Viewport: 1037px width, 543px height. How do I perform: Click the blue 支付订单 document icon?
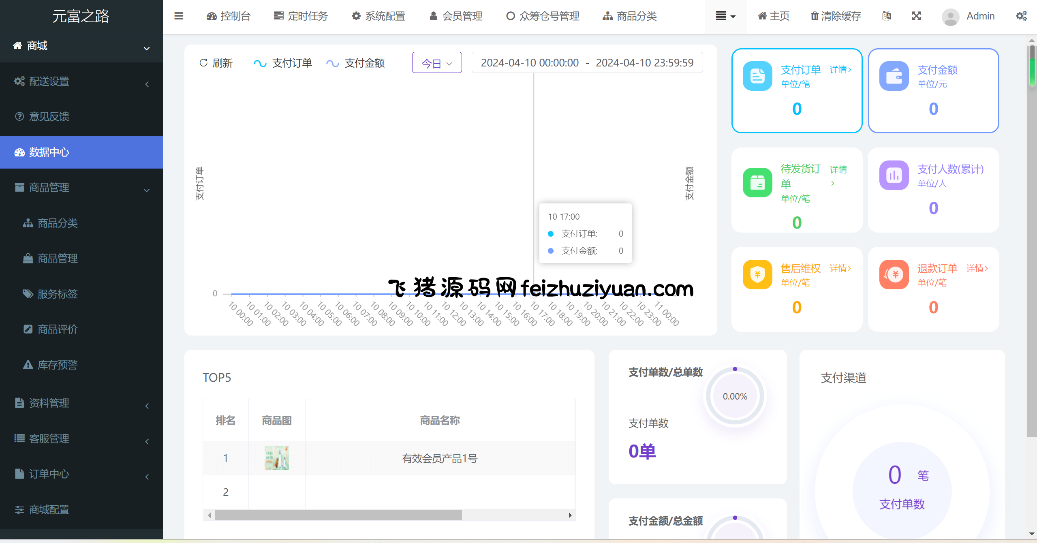coord(757,76)
